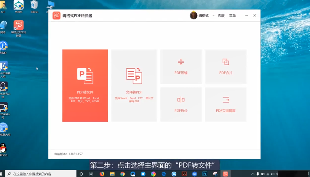The image size is (310, 177).
Task: Show hidden system tray icons
Action: pyautogui.click(x=252, y=174)
